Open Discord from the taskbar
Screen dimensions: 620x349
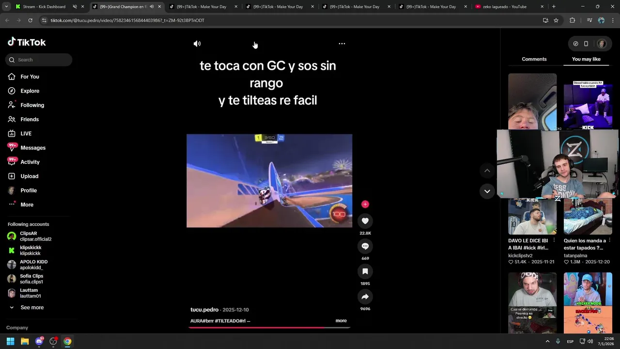(x=39, y=341)
